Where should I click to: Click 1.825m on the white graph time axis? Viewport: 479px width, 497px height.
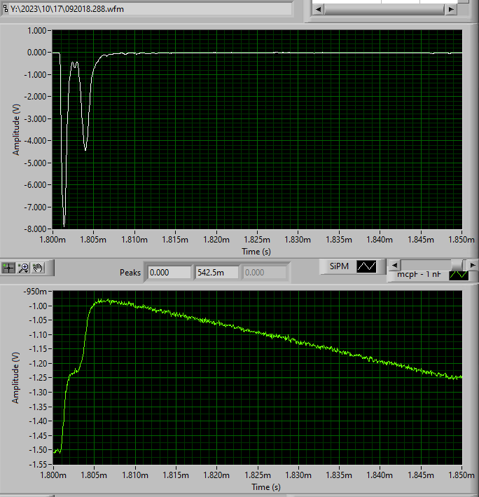(x=257, y=240)
